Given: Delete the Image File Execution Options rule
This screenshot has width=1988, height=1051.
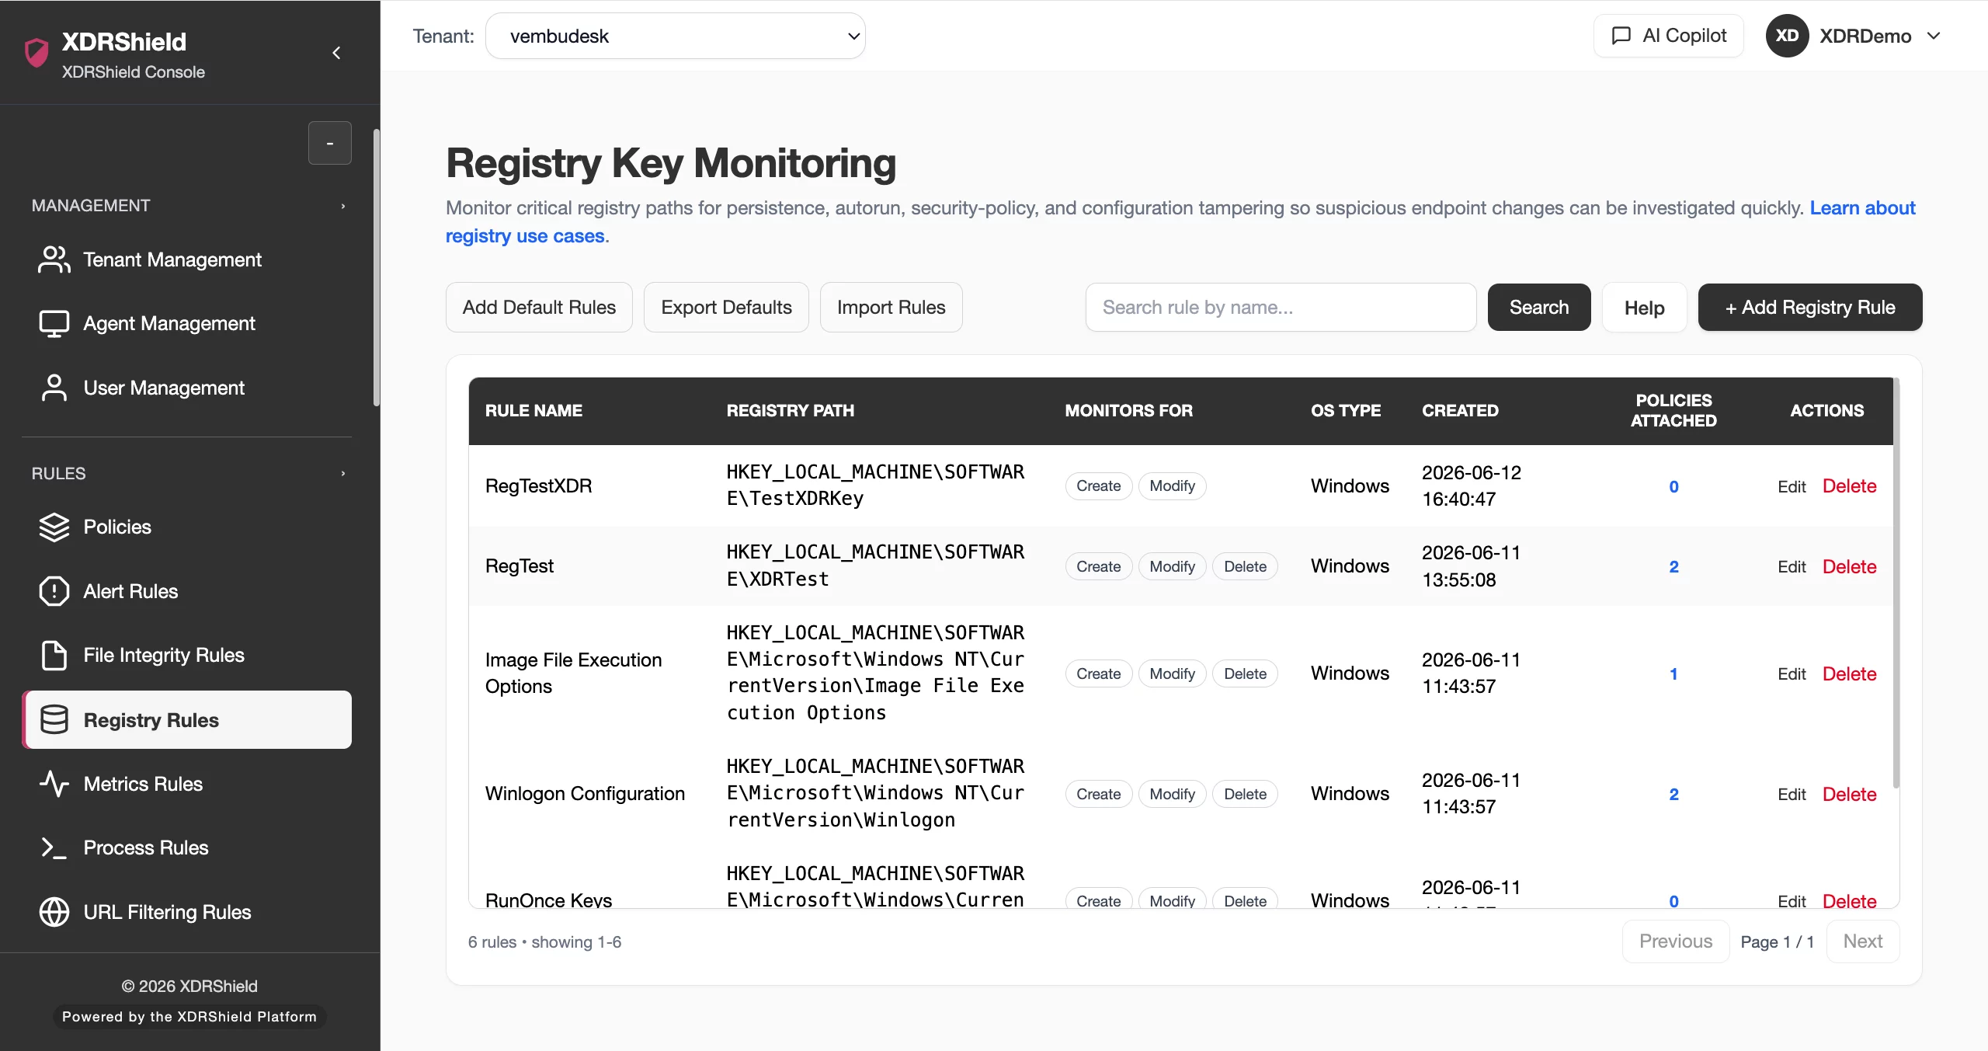Looking at the screenshot, I should pyautogui.click(x=1849, y=673).
